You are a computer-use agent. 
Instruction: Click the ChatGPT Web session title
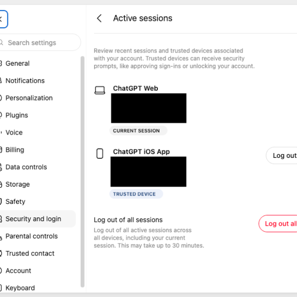point(136,89)
